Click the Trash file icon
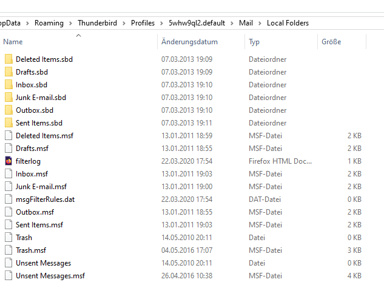Viewport: 384px width, 308px height. click(x=8, y=238)
